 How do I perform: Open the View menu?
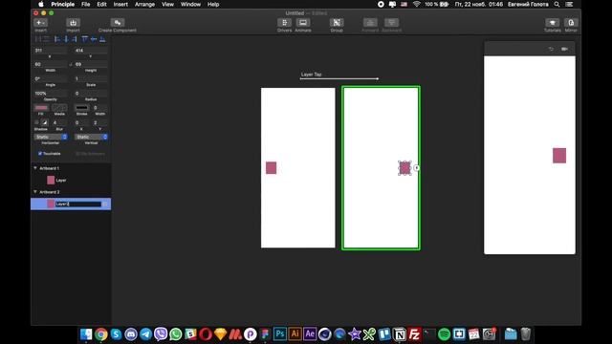tap(168, 4)
